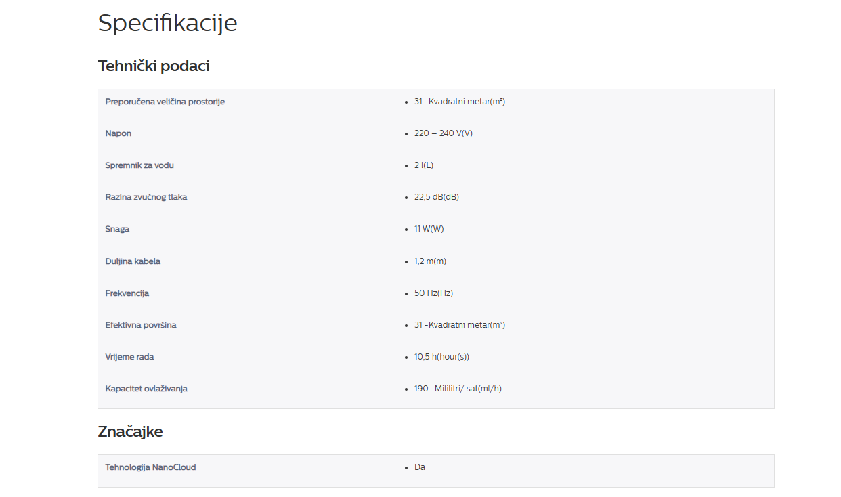841x497 pixels.
Task: Select the Tehnički podaci section heading
Action: click(154, 66)
